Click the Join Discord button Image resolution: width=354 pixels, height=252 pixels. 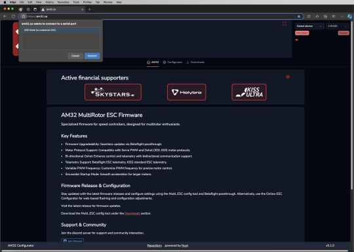[73, 241]
